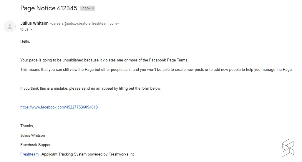Click the Julius Whitson signature below "Thanks,"
302x162 pixels.
point(33,136)
